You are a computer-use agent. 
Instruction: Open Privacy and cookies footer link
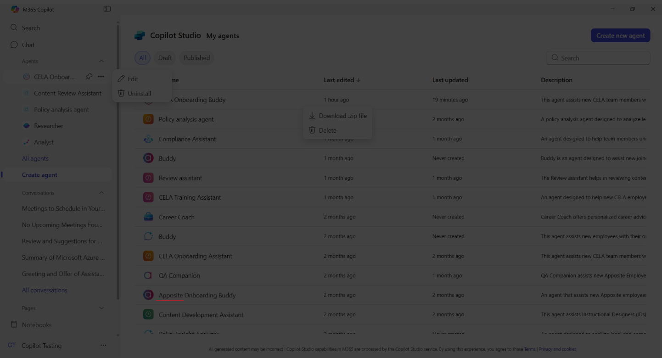557,349
